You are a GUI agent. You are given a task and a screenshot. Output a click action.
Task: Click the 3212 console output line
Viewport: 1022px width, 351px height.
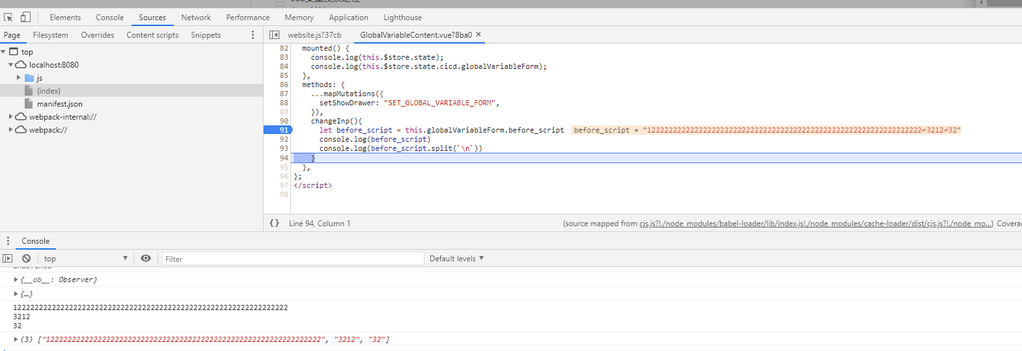click(x=21, y=317)
